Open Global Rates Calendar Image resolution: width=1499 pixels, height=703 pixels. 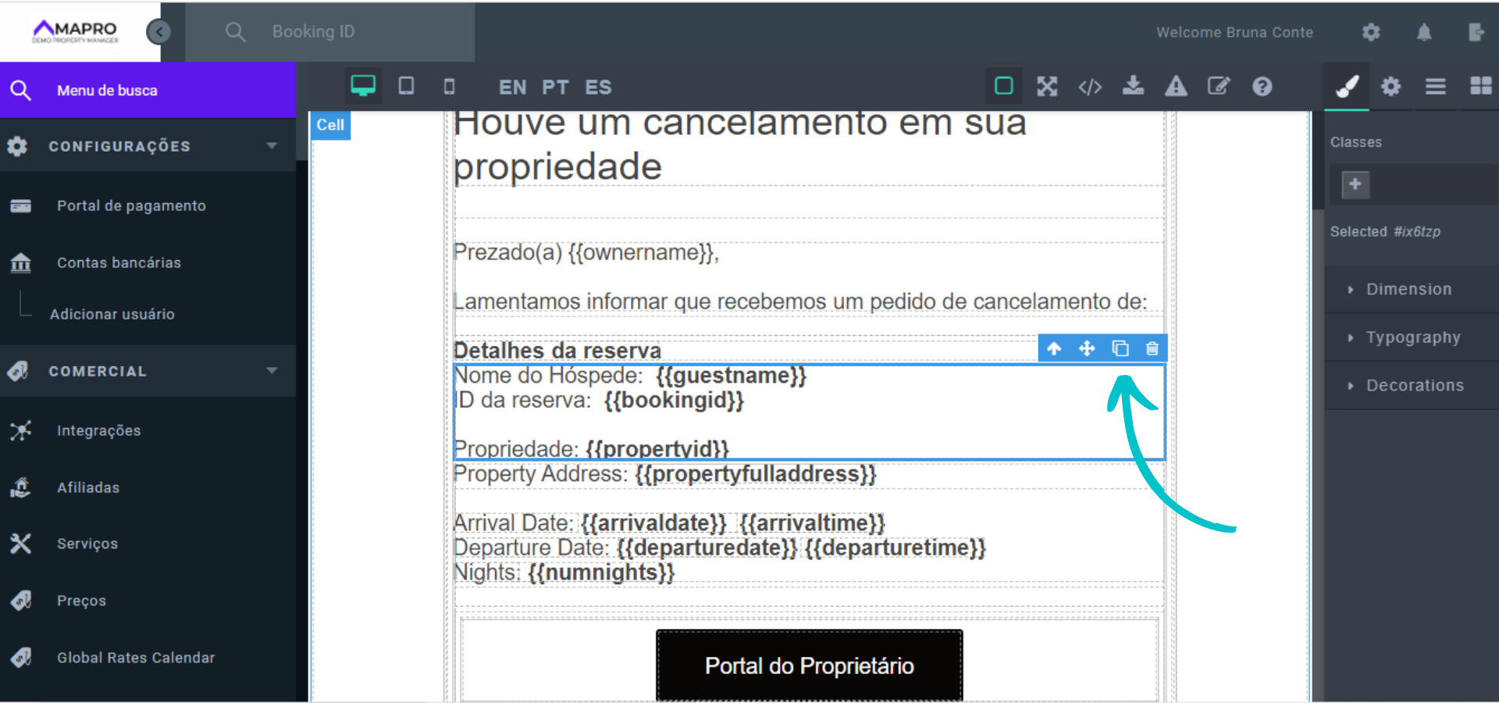coord(135,657)
